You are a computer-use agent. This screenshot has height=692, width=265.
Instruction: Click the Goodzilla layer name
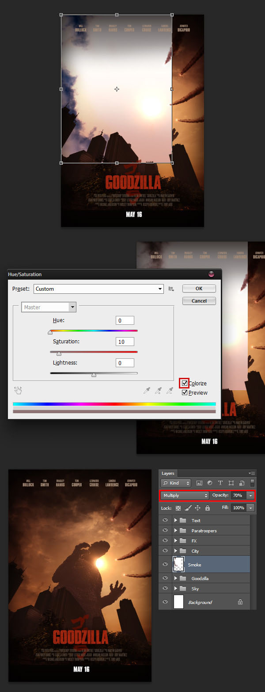coord(200,578)
